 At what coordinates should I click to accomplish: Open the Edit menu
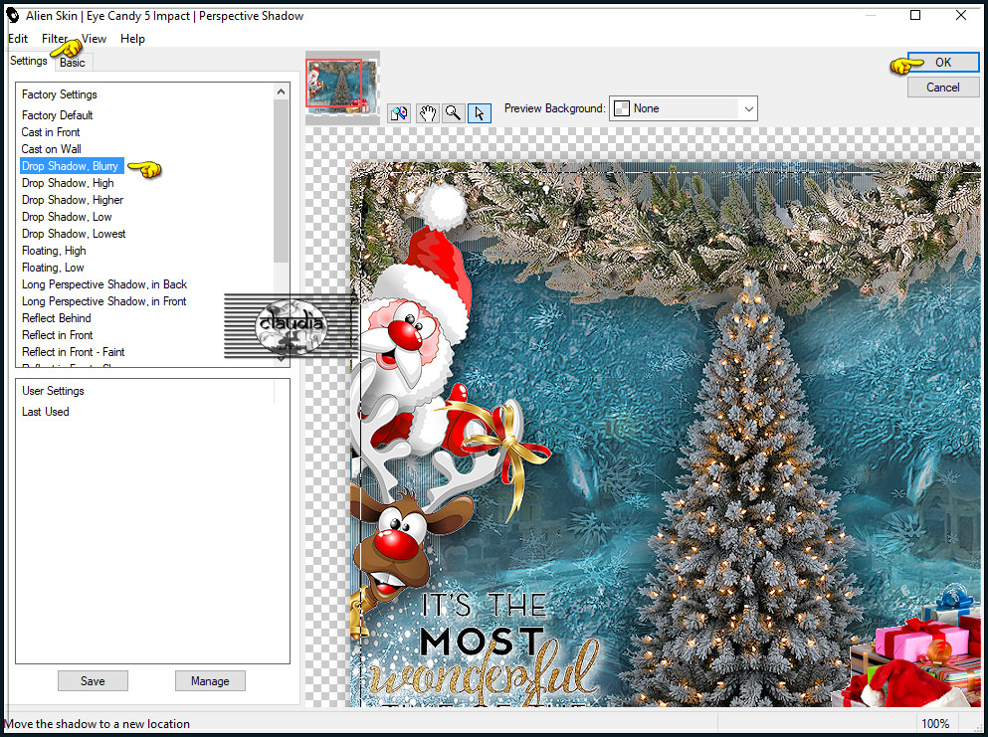click(18, 39)
